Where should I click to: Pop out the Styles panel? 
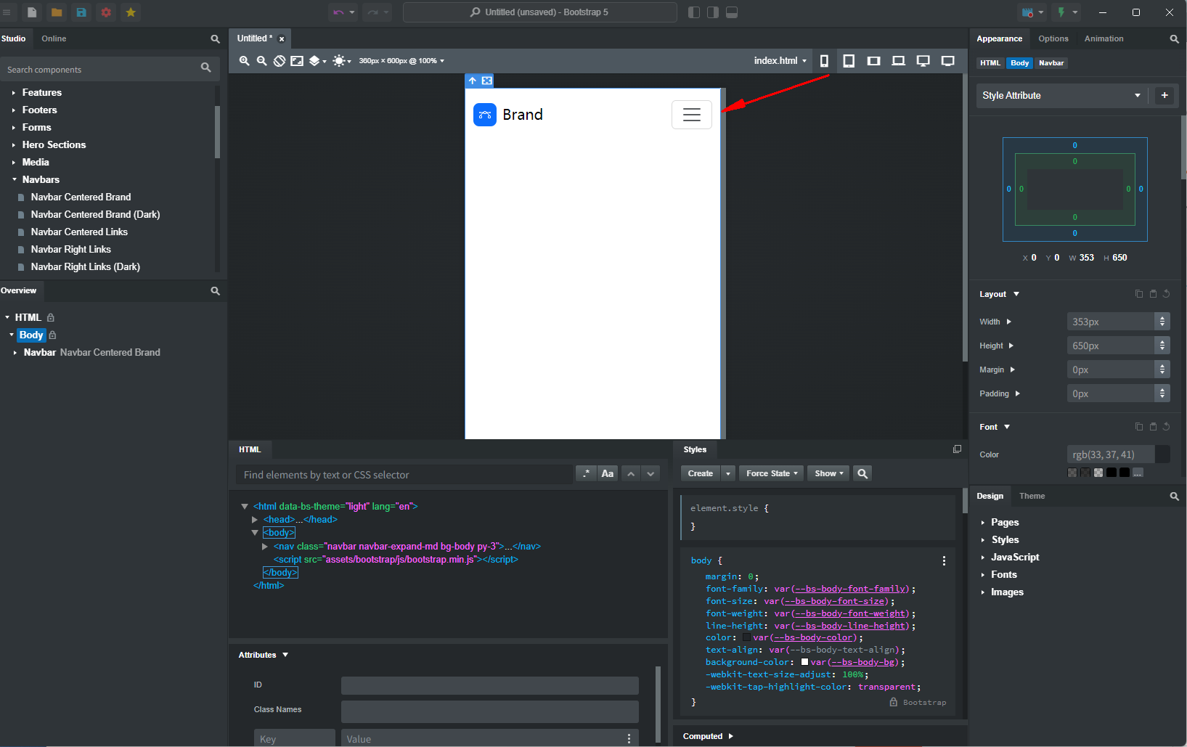[x=957, y=449]
